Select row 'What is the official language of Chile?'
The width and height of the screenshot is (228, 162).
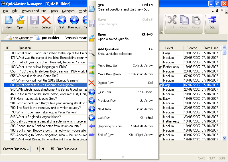pyautogui.click(x=42, y=67)
